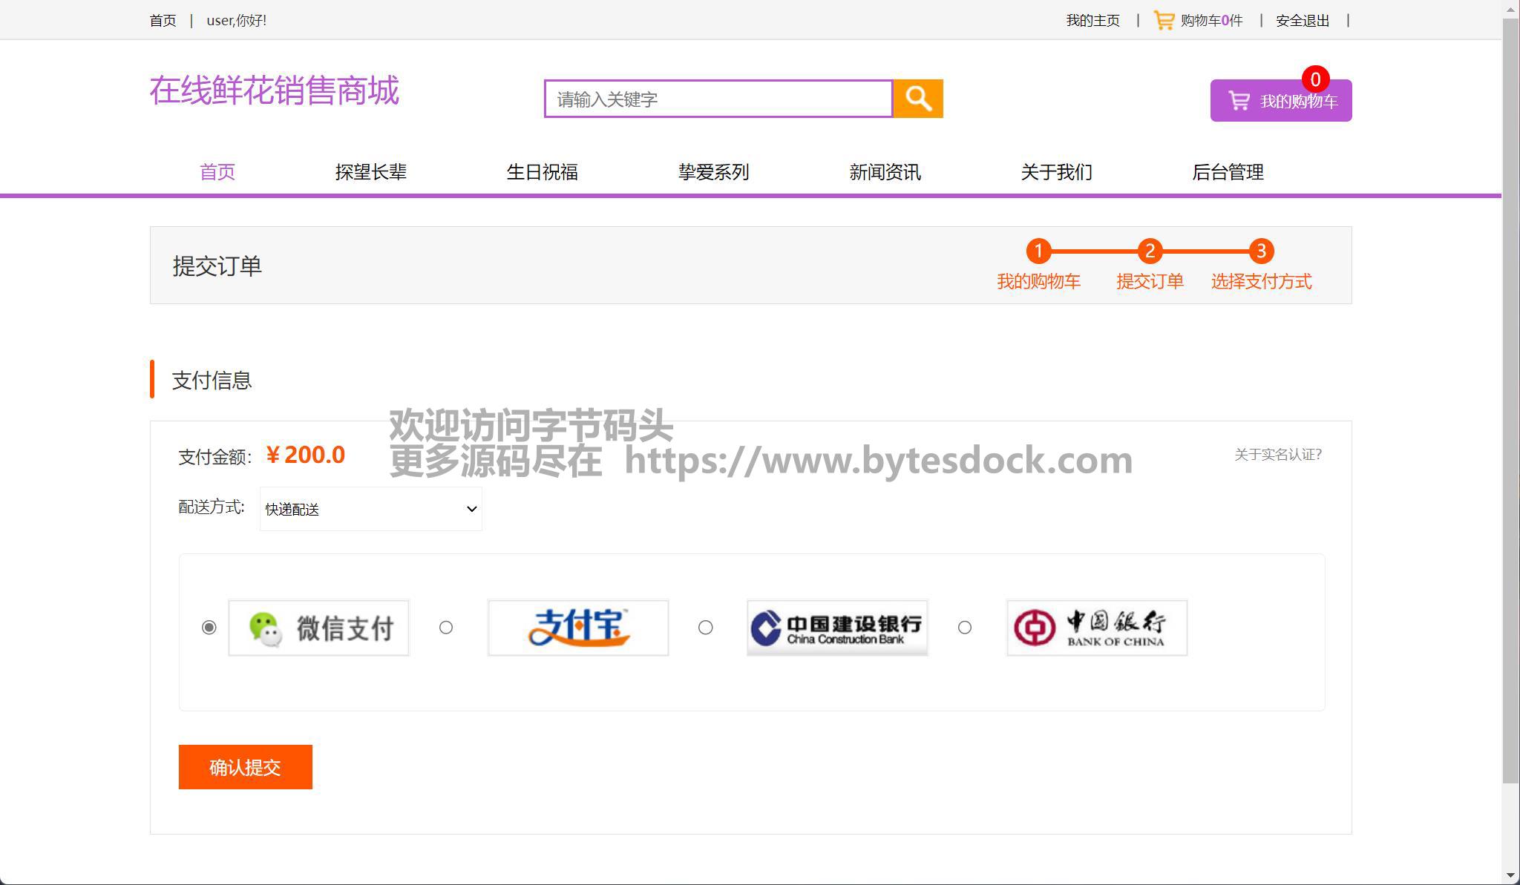Screen dimensions: 1520x885
Task: Click the Bank of China logo
Action: (x=1096, y=628)
